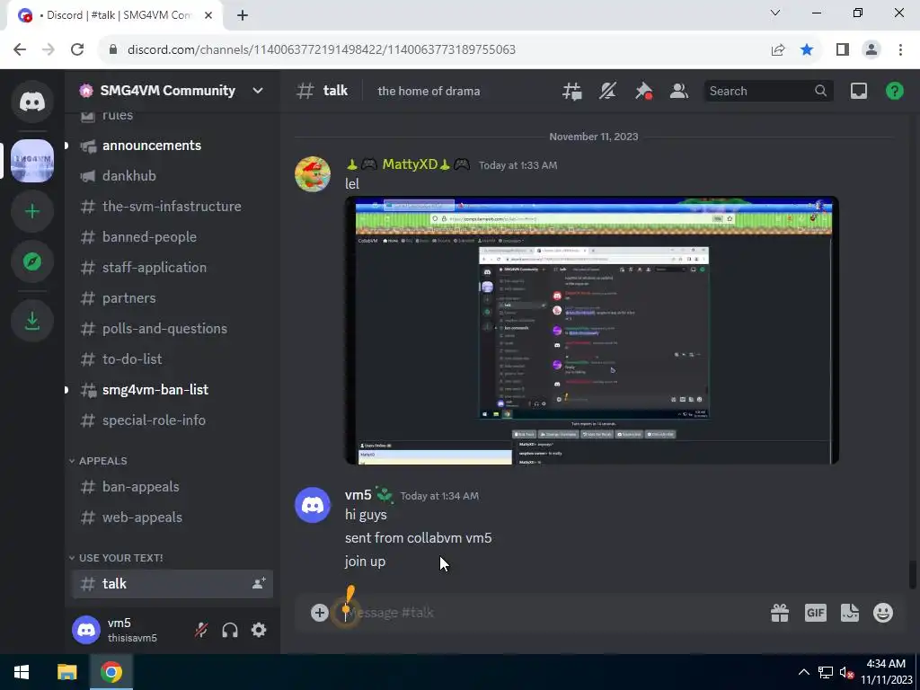The height and width of the screenshot is (690, 920).
Task: Click the message attachment plus button
Action: [320, 613]
